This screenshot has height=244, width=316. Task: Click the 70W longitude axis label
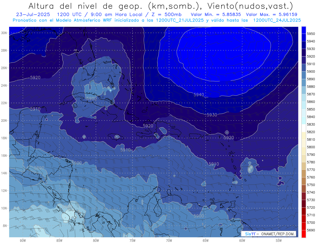(169, 241)
